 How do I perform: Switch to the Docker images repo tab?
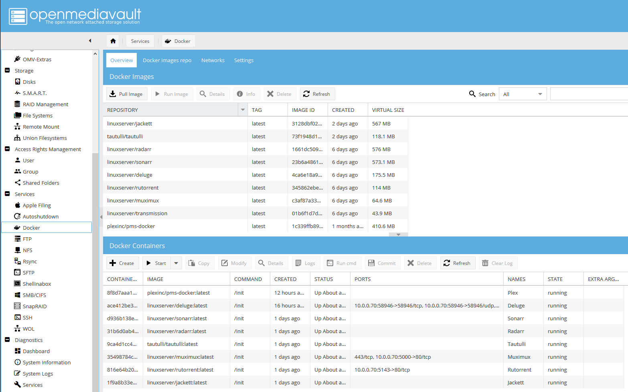[x=167, y=60]
